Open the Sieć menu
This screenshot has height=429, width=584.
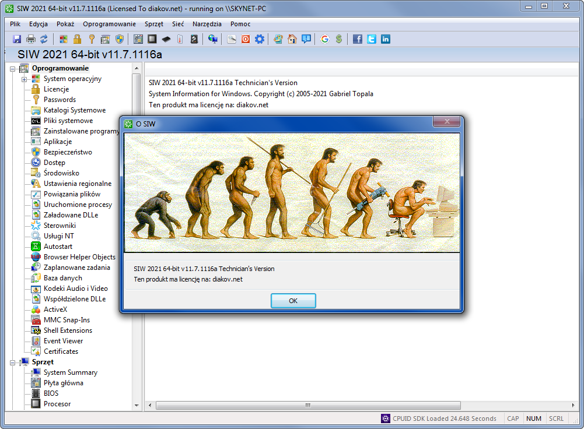pyautogui.click(x=178, y=24)
